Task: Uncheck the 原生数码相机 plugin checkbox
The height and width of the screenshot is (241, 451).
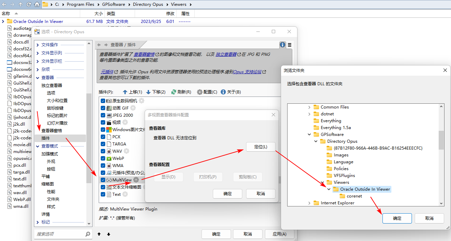Action: 103,101
